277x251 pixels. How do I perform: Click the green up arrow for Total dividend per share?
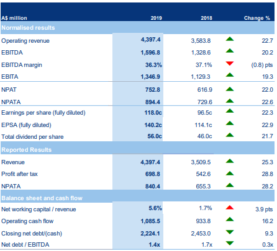(x=230, y=135)
